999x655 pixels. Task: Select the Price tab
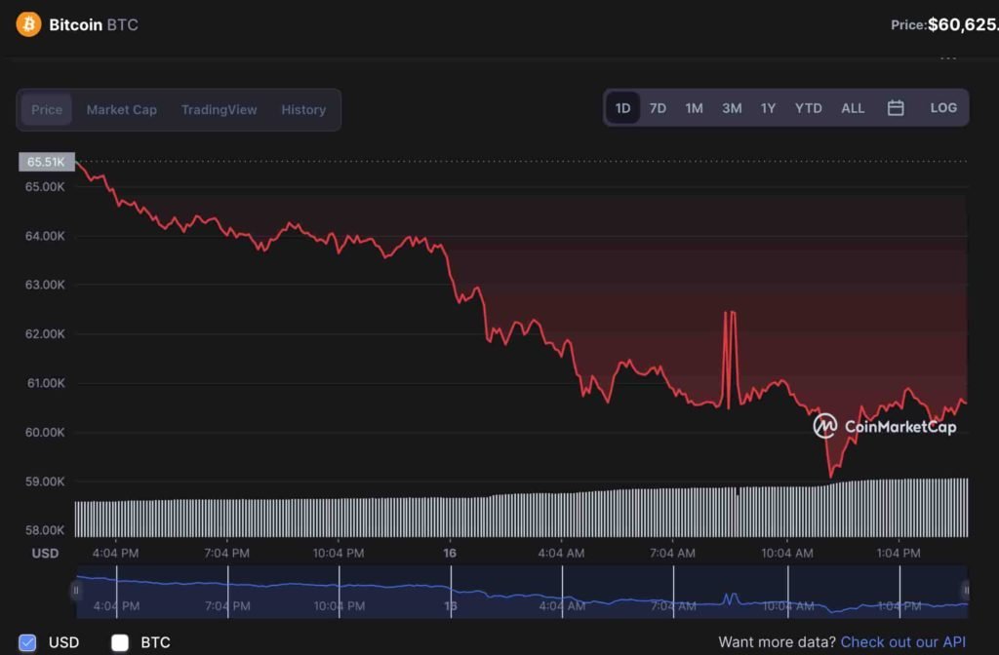click(x=47, y=110)
